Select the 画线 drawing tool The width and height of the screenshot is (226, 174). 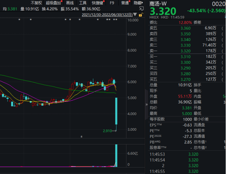coord(70,3)
